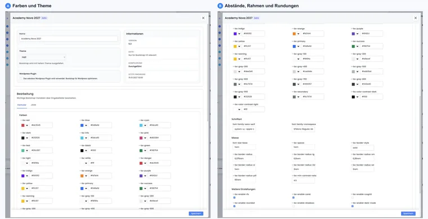Click Speichern in the Abstände panel
The width and height of the screenshot is (428, 219).
[x=408, y=213]
